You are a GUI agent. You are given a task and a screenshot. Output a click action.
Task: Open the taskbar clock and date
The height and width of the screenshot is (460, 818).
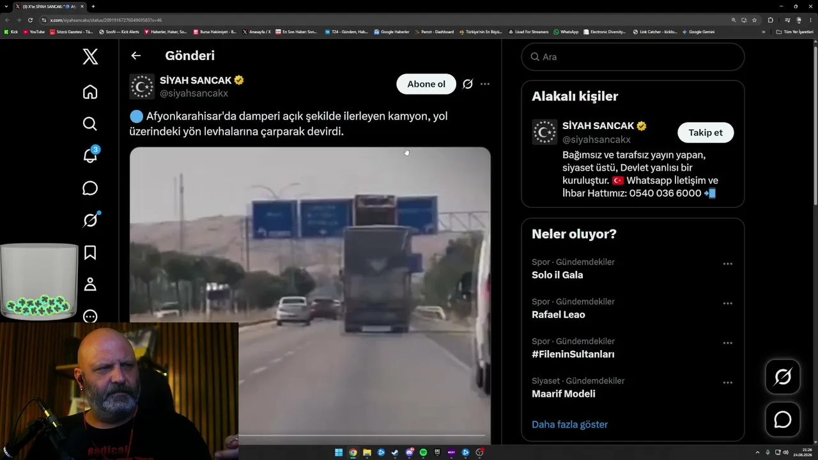pyautogui.click(x=803, y=453)
